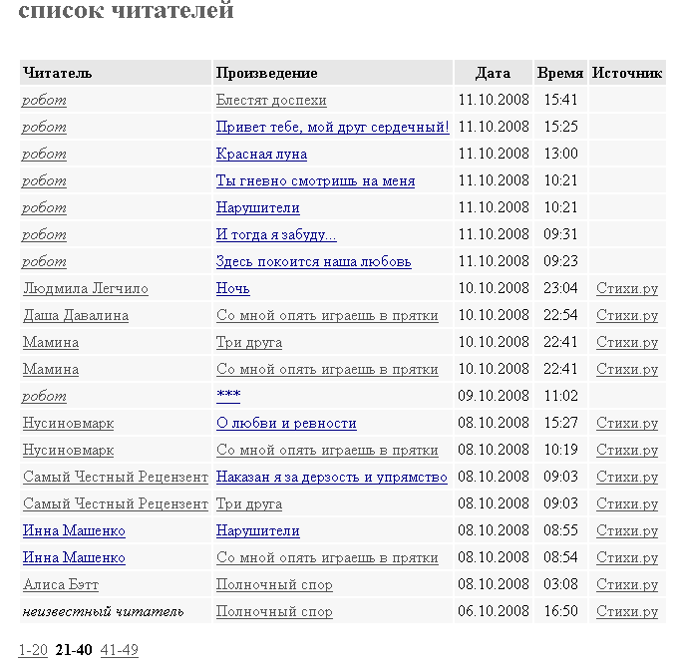Viewport: 675px width, 666px height.
Task: Click the "неизвестный читатель" text
Action: pyautogui.click(x=104, y=611)
